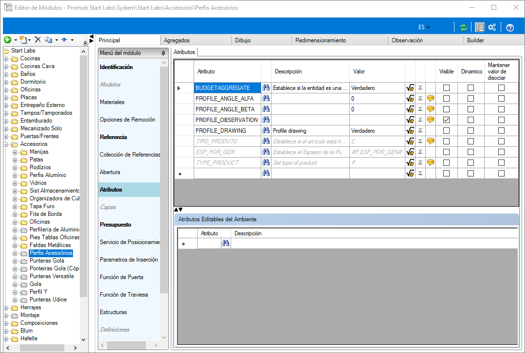Click the folder tree horizontal scrollbar

(x=42, y=348)
